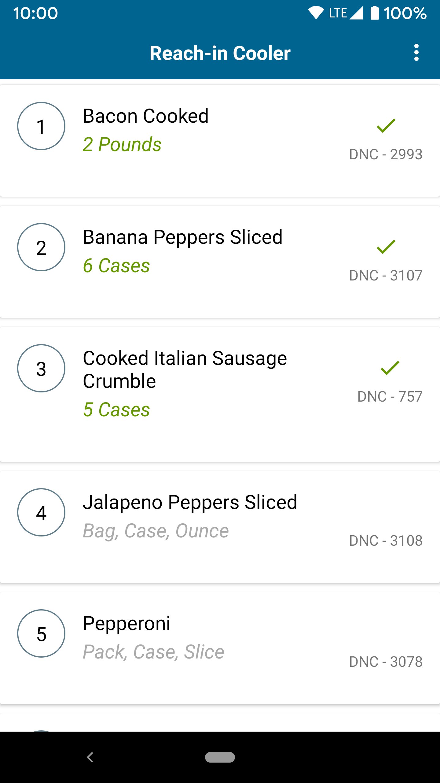This screenshot has width=440, height=783.
Task: Tap the number 1 circle badge
Action: [x=41, y=126]
